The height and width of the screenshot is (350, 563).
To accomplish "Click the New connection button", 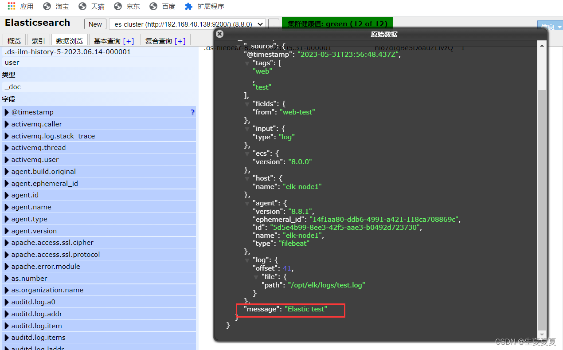I will click(x=95, y=24).
